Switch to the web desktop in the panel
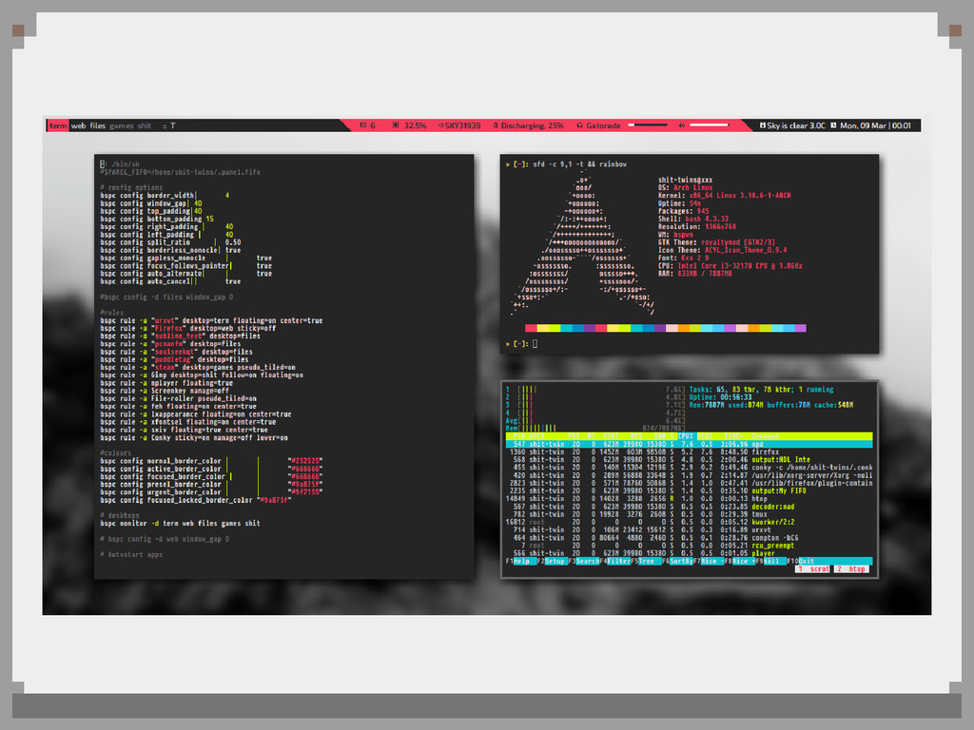 [78, 125]
